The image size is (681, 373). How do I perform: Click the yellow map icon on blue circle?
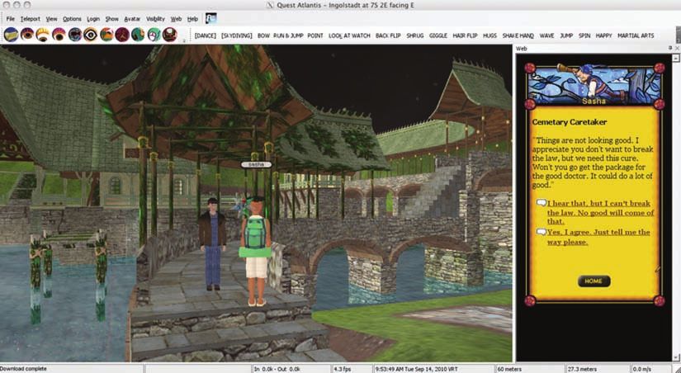[x=11, y=35]
